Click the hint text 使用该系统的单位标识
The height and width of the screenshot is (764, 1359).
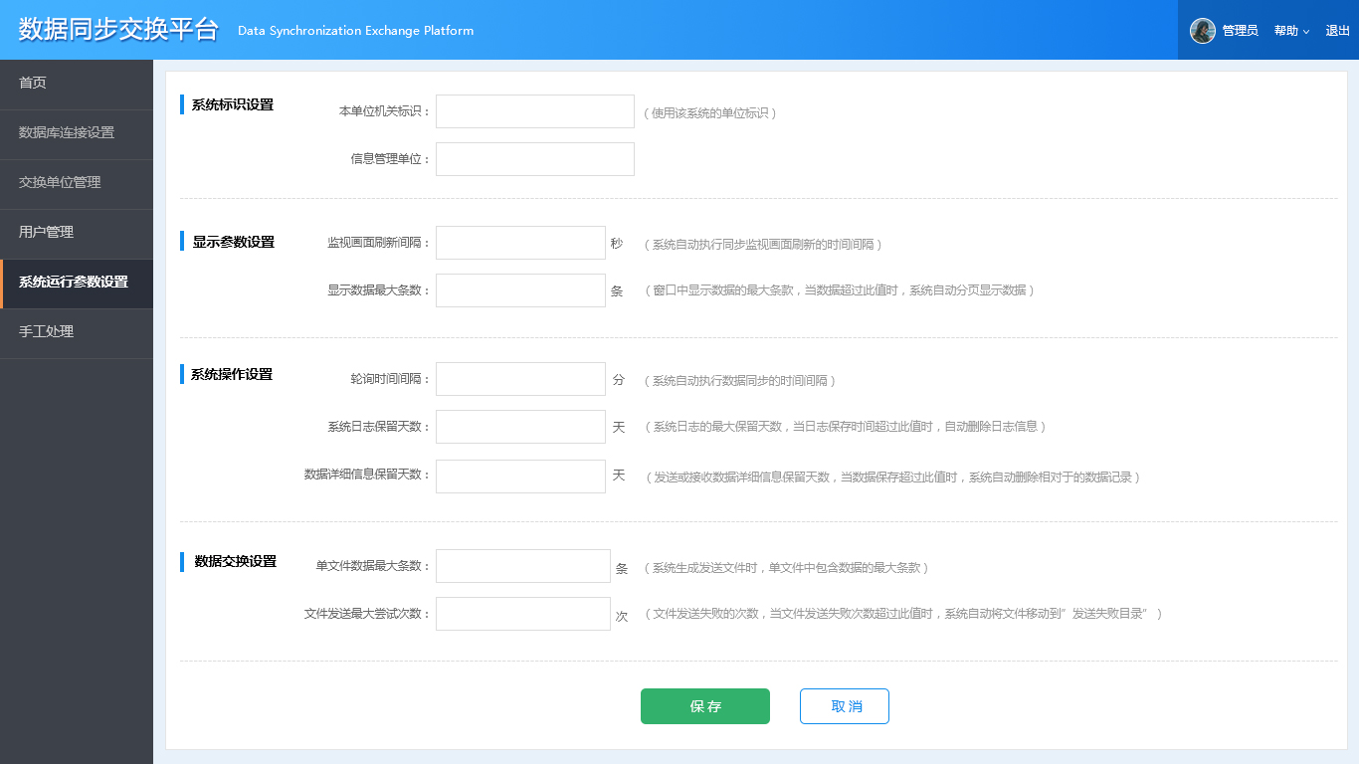point(709,113)
